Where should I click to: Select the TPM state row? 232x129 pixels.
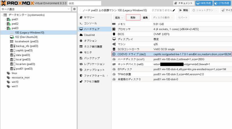(172, 74)
